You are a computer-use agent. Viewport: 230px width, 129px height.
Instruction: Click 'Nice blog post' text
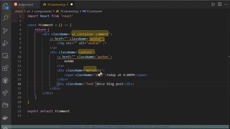point(110,84)
